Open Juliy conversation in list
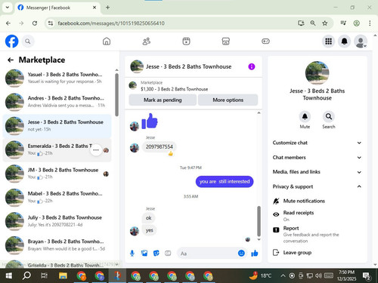 pyautogui.click(x=57, y=221)
